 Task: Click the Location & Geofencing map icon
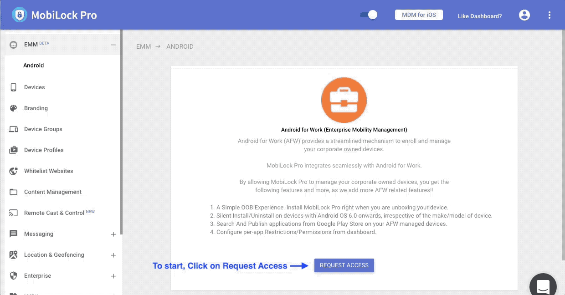[14, 255]
